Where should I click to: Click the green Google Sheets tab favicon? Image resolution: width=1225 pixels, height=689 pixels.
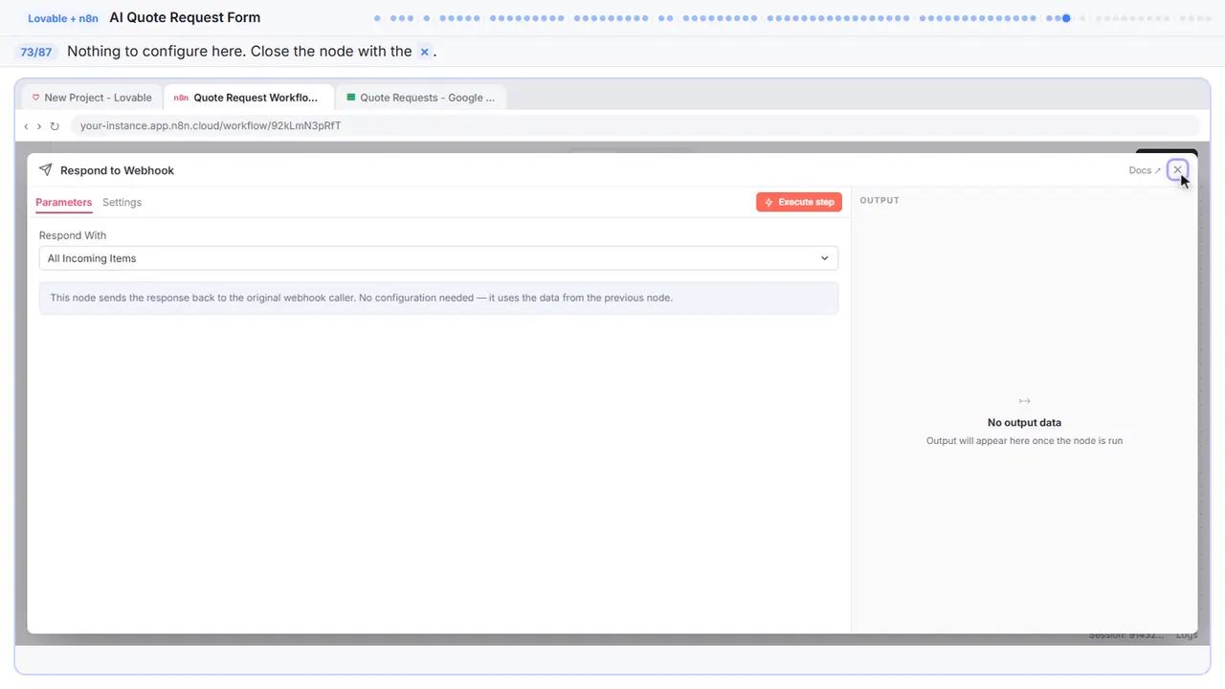pos(351,98)
